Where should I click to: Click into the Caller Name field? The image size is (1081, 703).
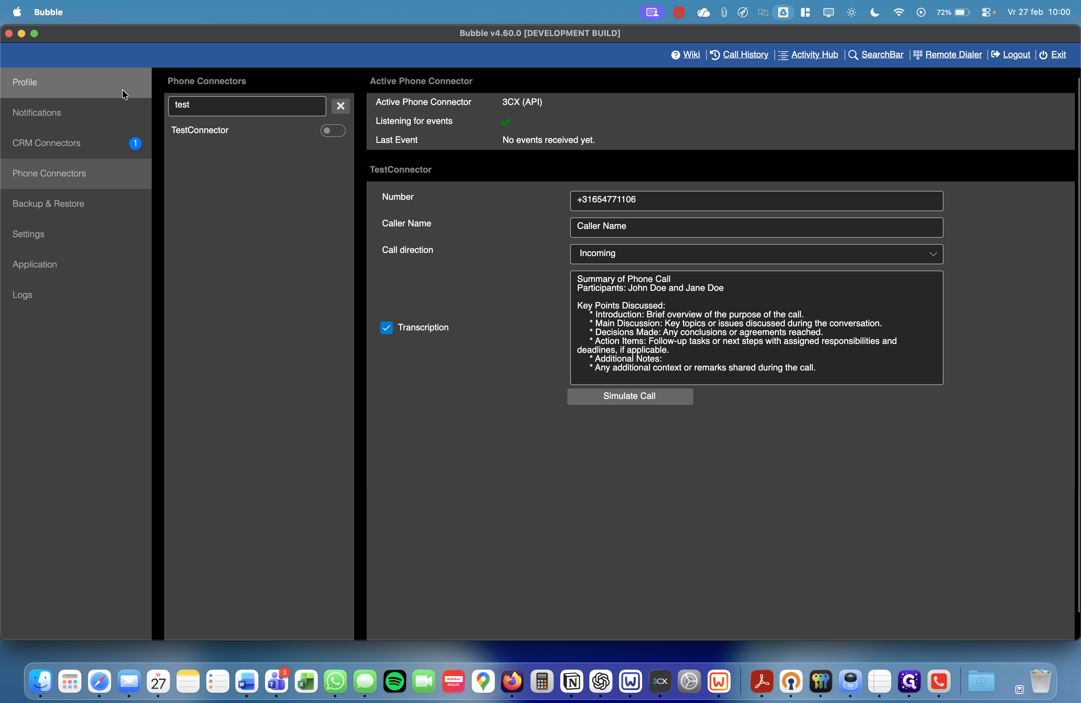[756, 227]
